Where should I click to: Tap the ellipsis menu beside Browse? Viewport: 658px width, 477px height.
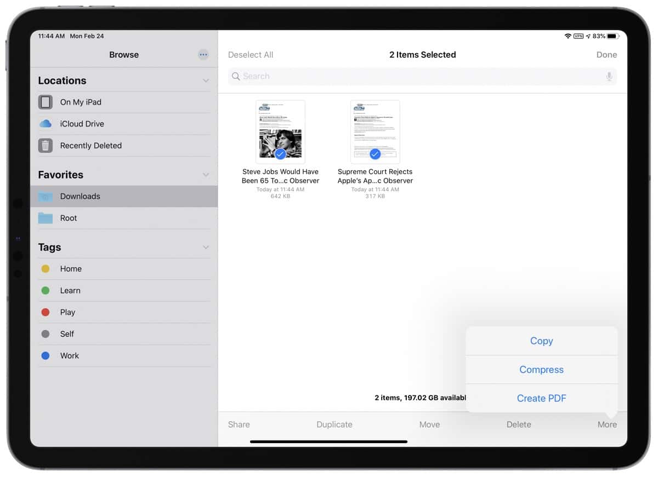tap(203, 54)
